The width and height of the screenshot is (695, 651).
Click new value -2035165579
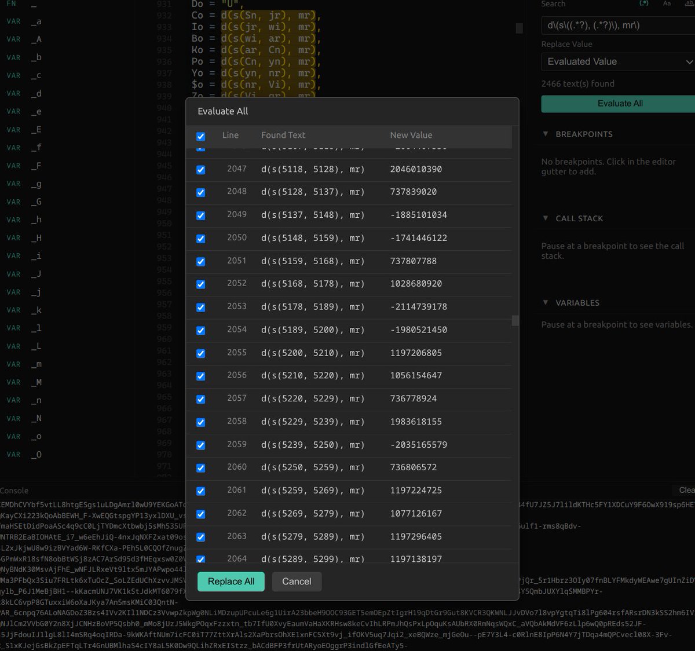pos(419,445)
